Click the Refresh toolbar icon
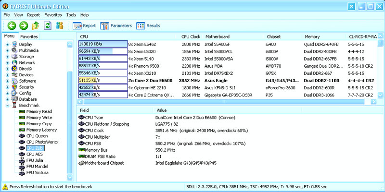This screenshot has height=192, width=385. click(48, 25)
